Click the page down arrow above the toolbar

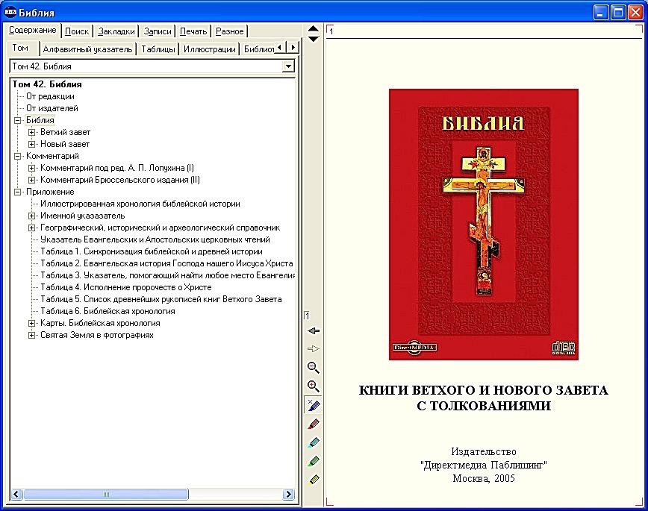click(314, 39)
